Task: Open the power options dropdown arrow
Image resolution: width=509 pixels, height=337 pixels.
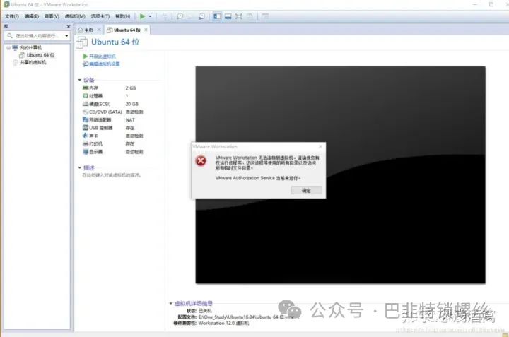Action: coord(150,16)
